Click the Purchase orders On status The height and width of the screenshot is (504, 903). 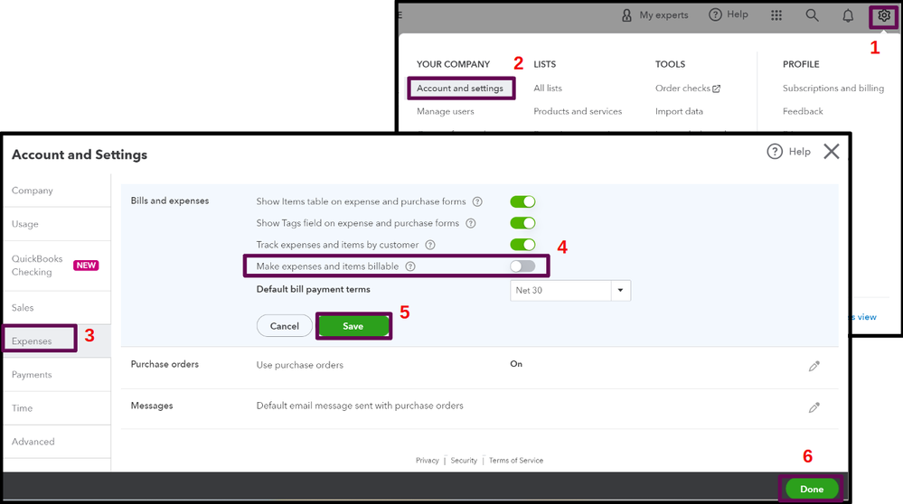516,364
